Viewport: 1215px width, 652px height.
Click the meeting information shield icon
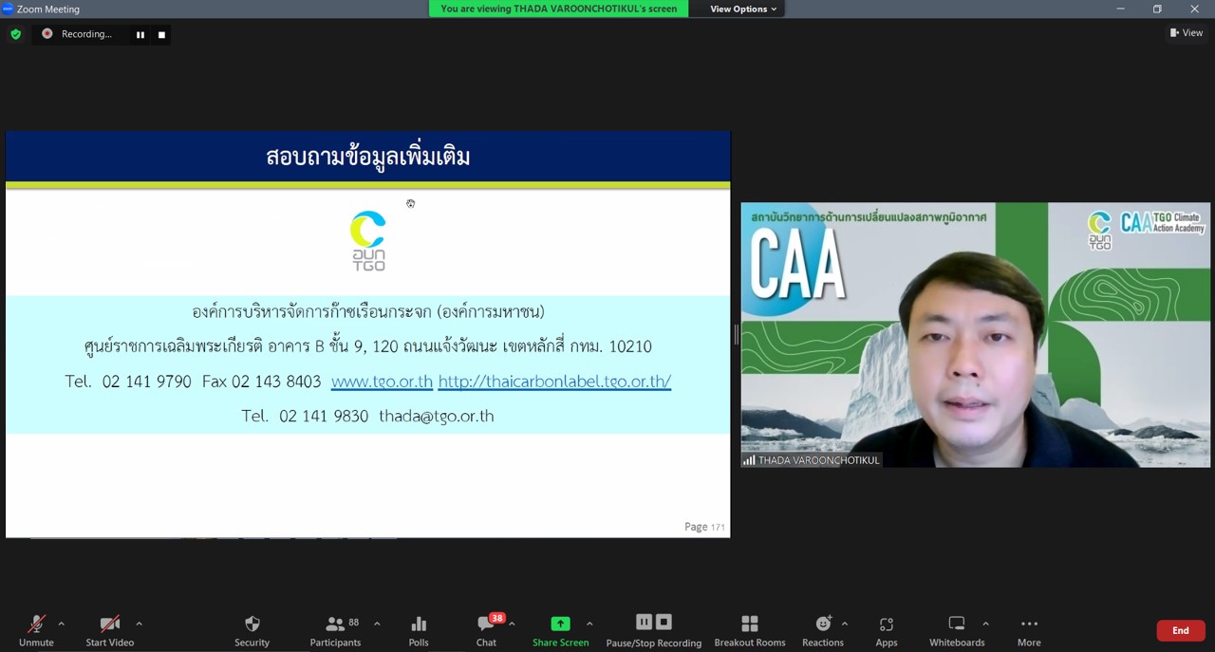click(x=15, y=33)
